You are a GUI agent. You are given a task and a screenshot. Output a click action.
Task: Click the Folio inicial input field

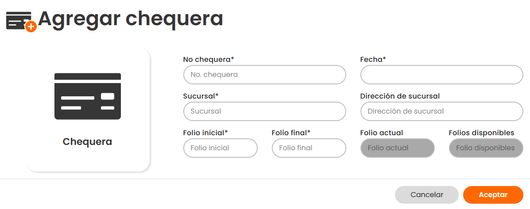pyautogui.click(x=220, y=148)
